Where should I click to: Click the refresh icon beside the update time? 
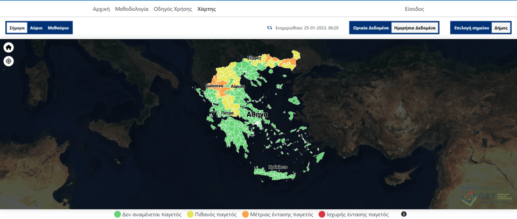269,27
